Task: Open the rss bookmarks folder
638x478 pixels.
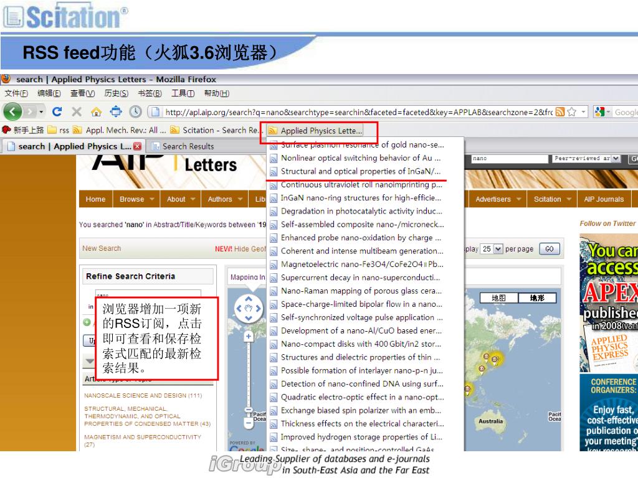Action: [58, 130]
